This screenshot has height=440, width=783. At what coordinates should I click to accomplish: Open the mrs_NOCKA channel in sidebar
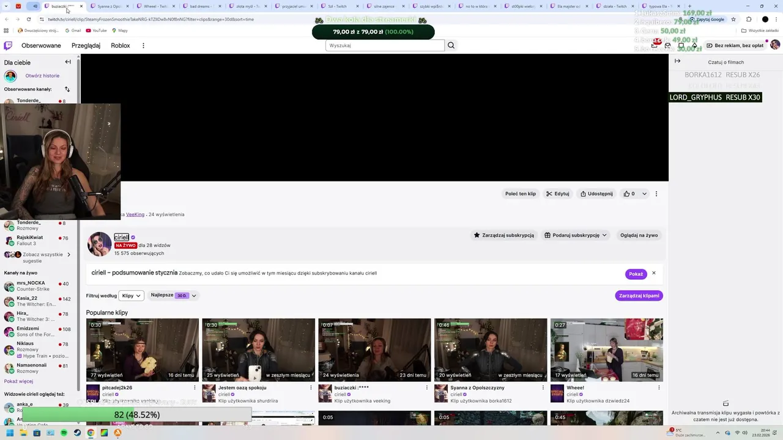pyautogui.click(x=38, y=286)
